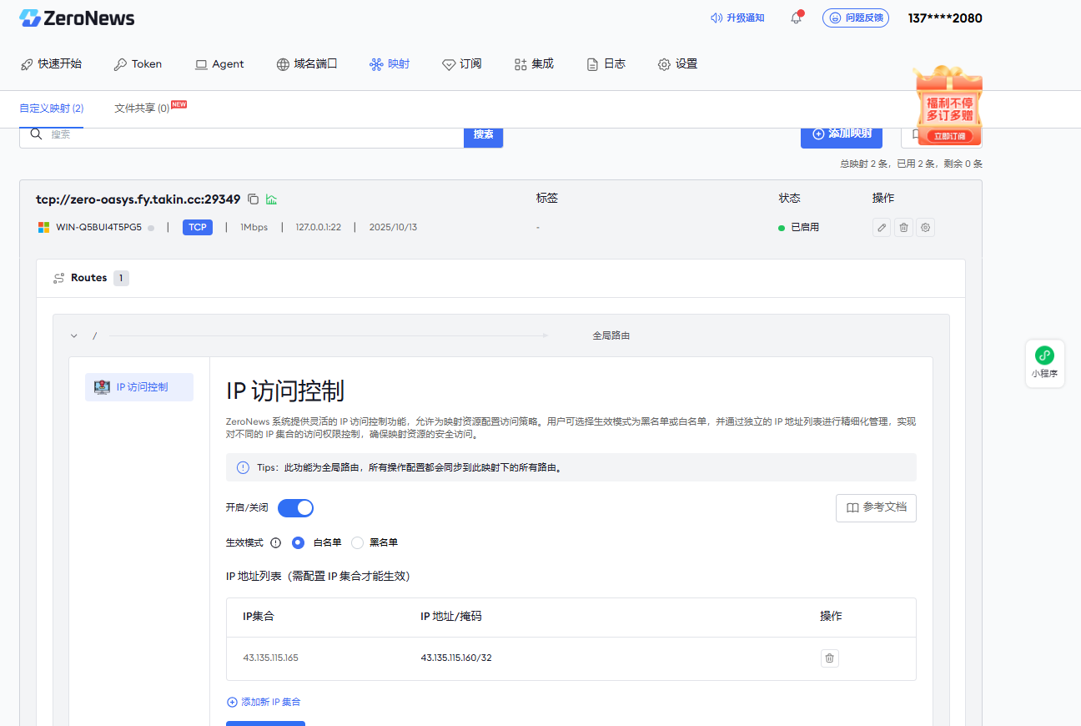
Task: Expand the Routes section
Action: [88, 278]
